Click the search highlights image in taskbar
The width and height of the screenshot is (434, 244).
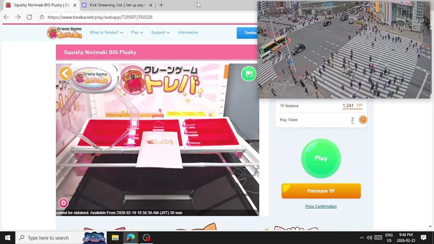click(94, 238)
